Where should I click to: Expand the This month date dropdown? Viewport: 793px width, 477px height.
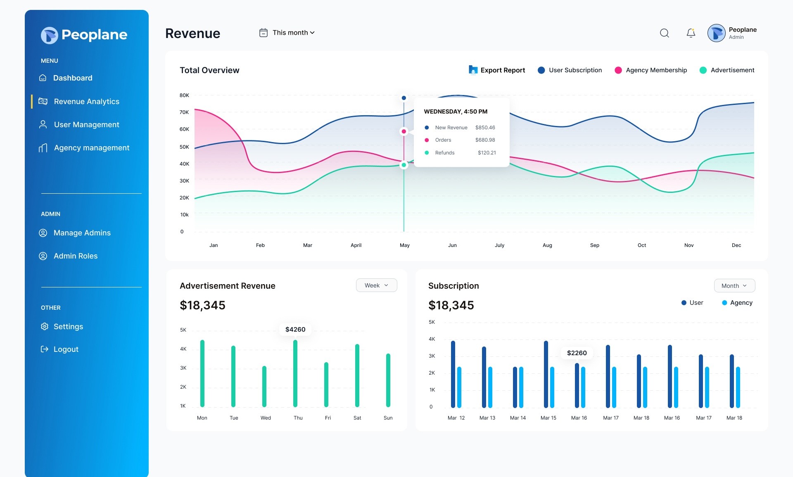click(x=293, y=33)
